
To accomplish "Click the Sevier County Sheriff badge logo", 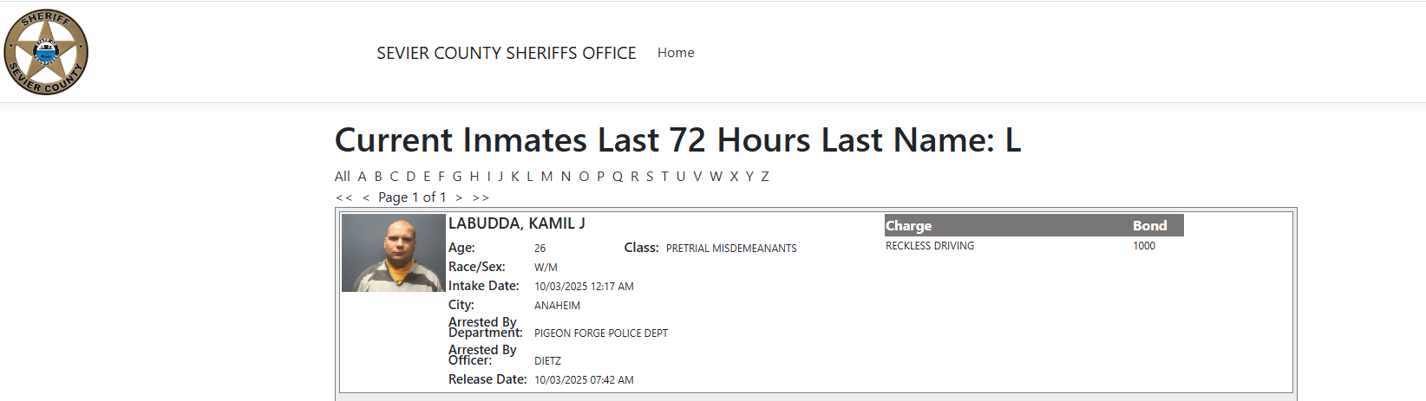I will click(46, 52).
